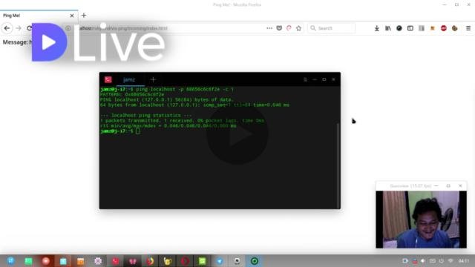
Task: Close the Ping Me! tab
Action: pyautogui.click(x=72, y=16)
